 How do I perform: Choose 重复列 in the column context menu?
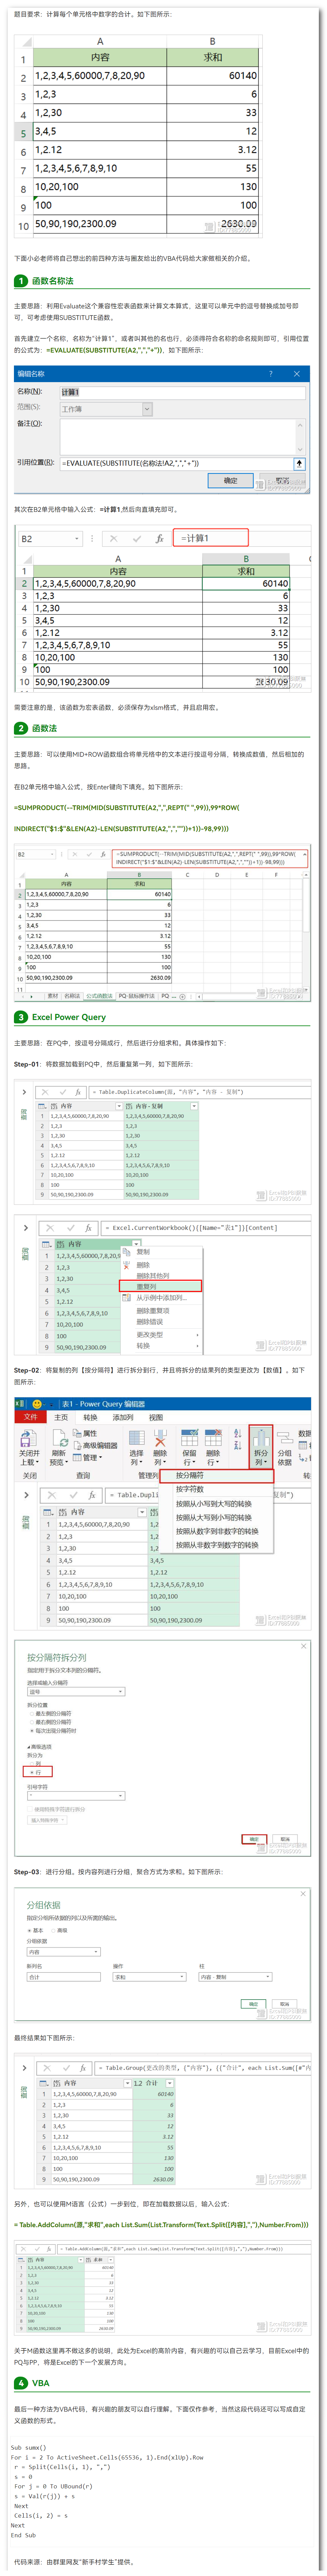point(161,1286)
